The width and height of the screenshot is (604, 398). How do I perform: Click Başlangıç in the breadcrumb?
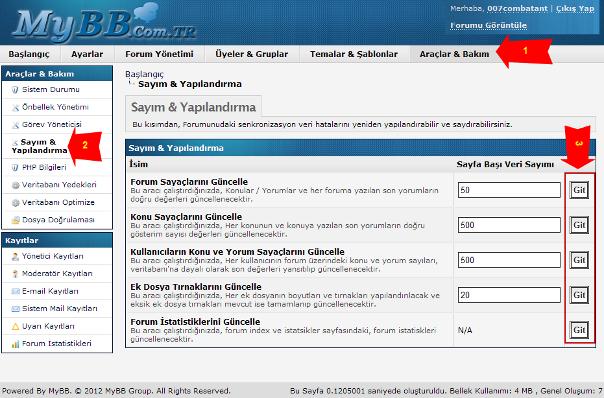click(145, 75)
